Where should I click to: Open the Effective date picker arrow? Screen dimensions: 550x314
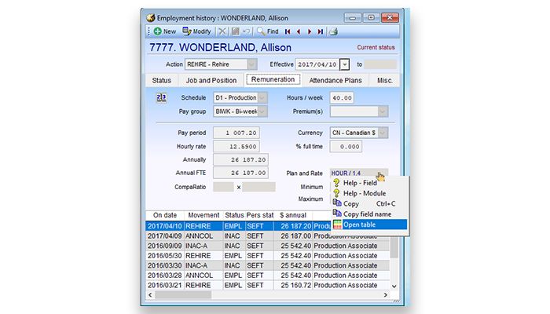[345, 64]
